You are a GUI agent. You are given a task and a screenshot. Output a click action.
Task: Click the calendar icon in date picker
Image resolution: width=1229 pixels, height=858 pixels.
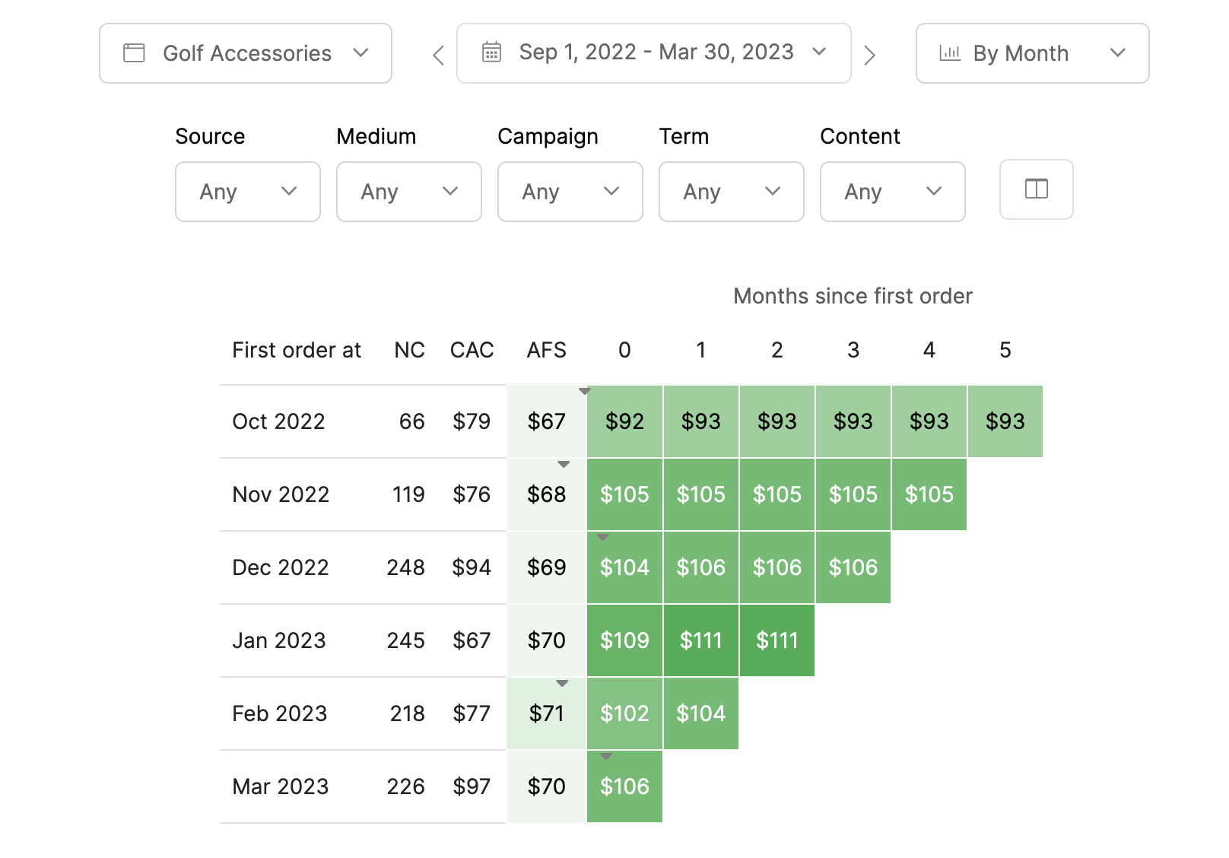[x=492, y=52]
